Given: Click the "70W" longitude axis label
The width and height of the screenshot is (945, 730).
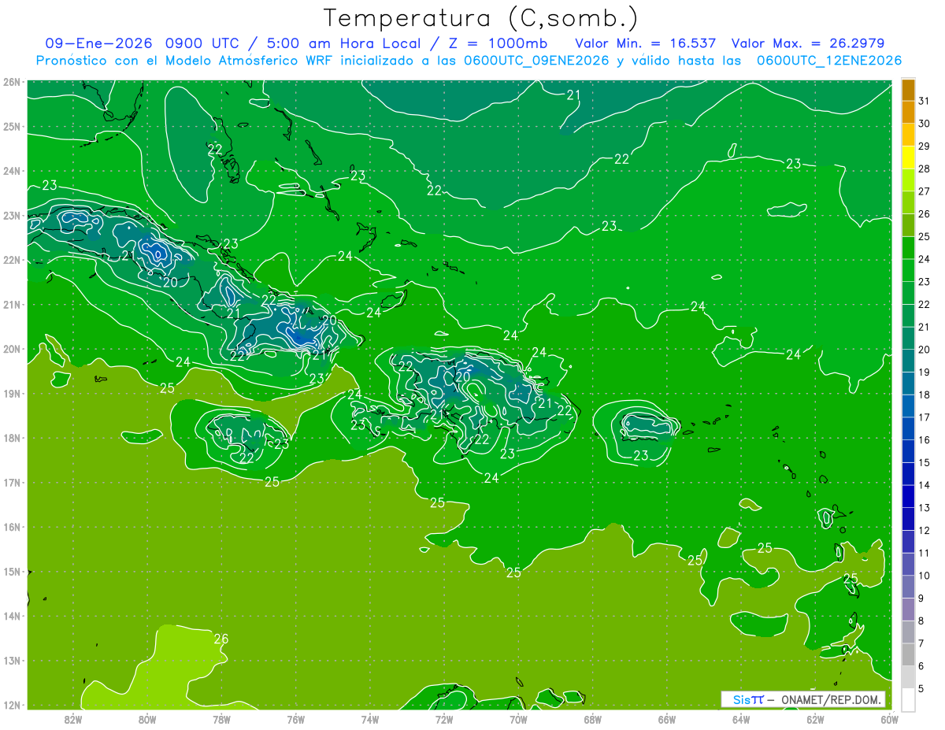Looking at the screenshot, I should (518, 720).
